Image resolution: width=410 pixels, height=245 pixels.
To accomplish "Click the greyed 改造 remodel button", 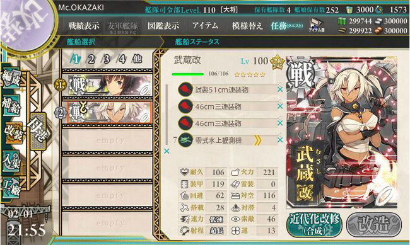I will pos(373,224).
